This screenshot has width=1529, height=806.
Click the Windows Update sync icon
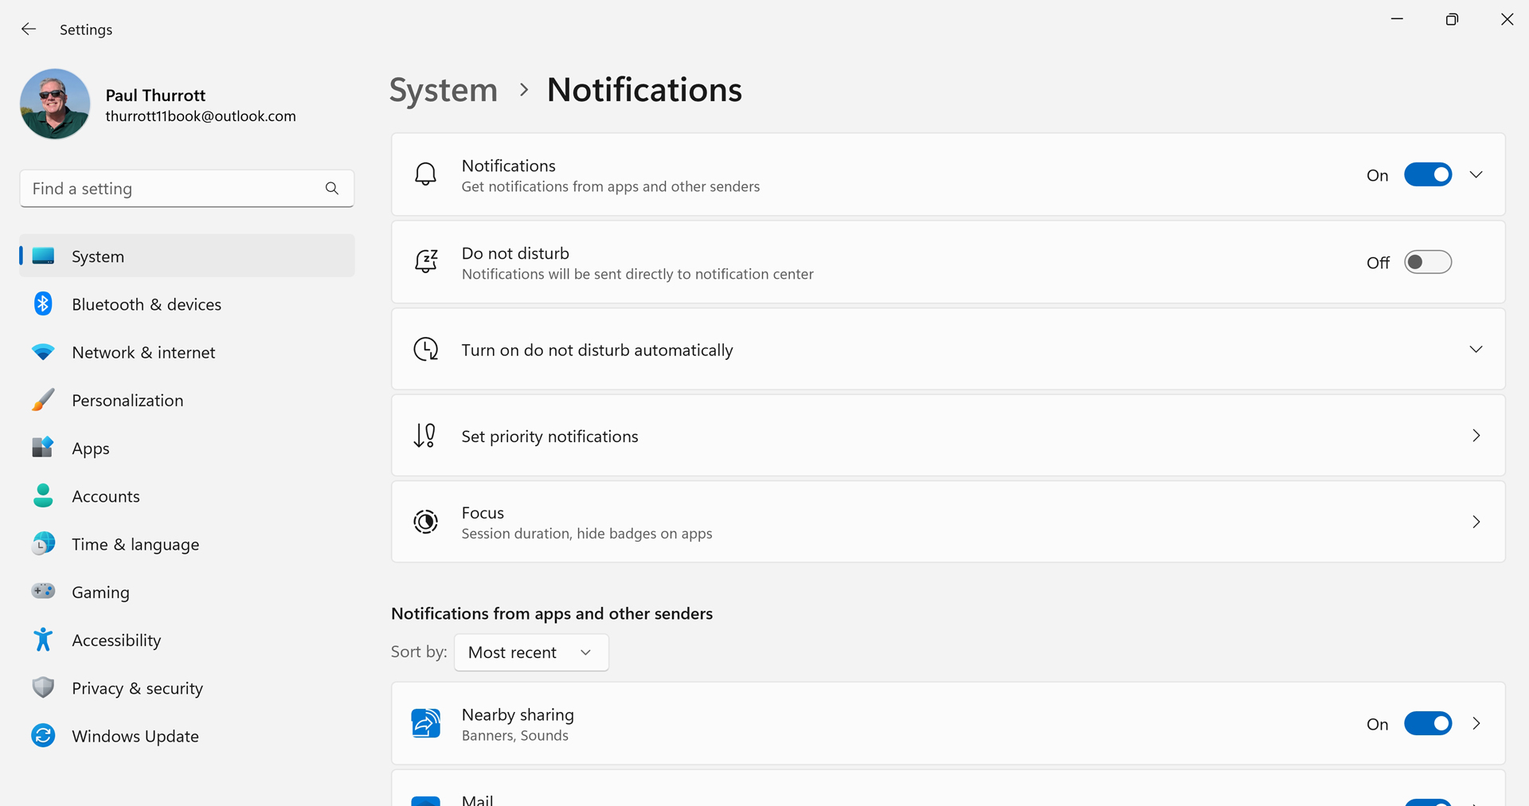click(43, 736)
